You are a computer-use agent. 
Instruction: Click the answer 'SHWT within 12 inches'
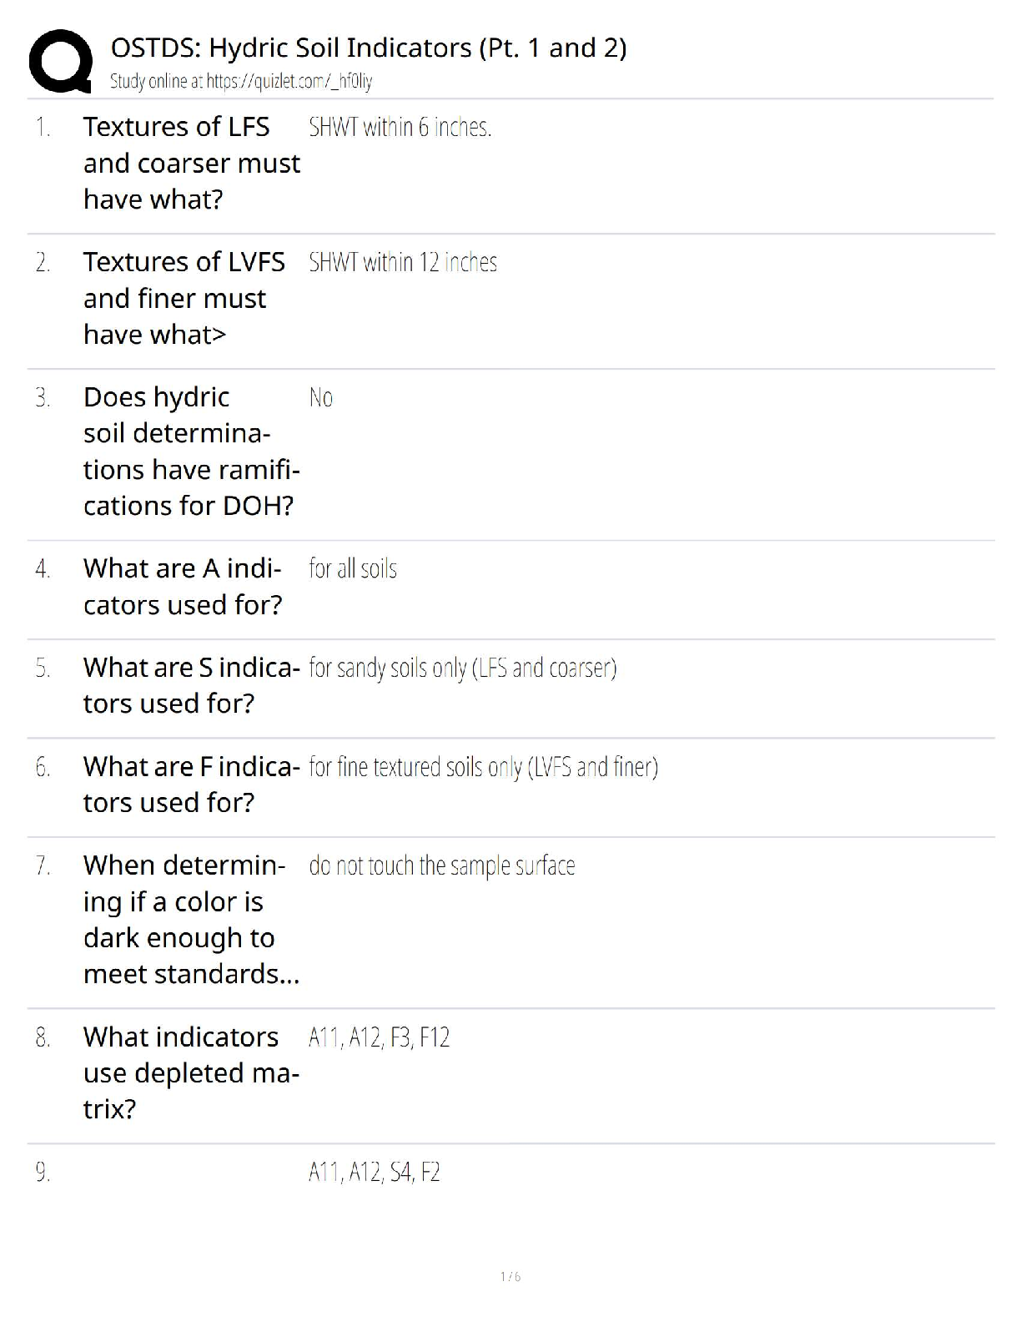click(402, 263)
